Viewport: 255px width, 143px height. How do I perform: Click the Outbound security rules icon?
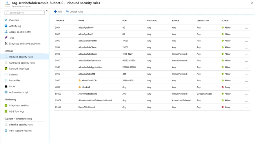click(6, 63)
